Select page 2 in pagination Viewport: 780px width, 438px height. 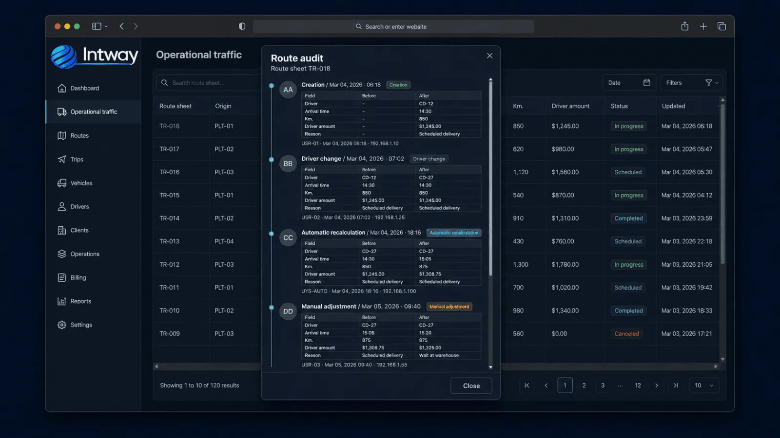[x=584, y=385]
